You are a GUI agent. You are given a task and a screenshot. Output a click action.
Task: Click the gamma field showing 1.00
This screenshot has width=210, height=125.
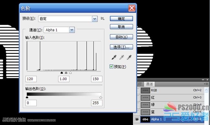tap(64, 79)
